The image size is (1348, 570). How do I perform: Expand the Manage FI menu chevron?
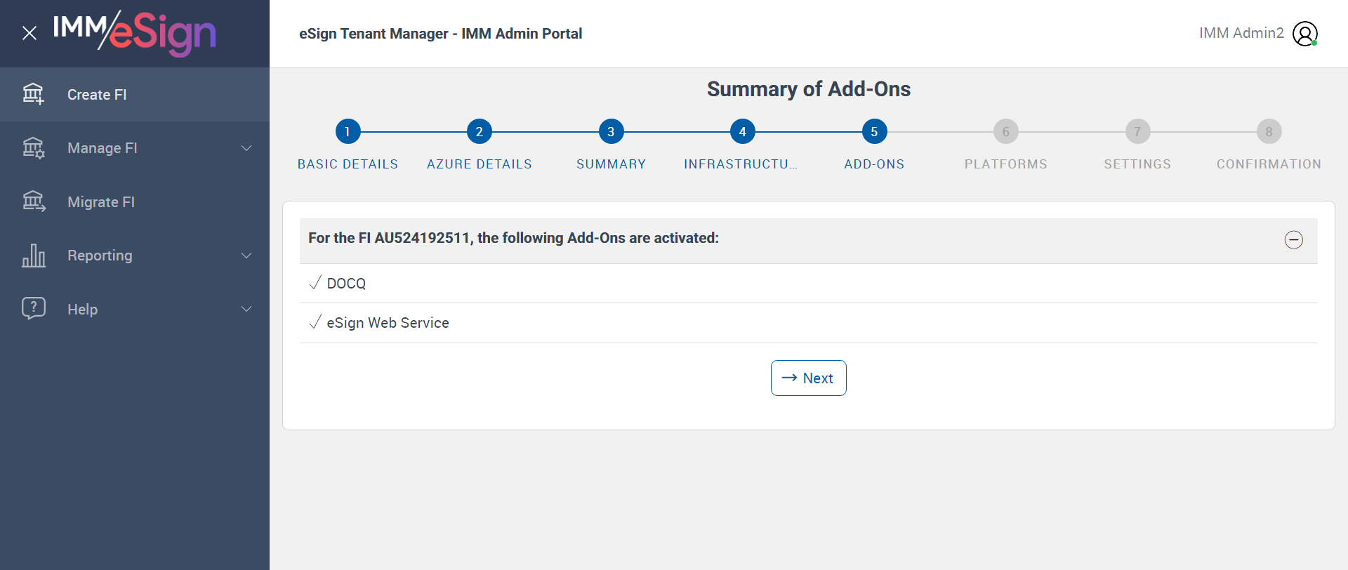pos(246,148)
